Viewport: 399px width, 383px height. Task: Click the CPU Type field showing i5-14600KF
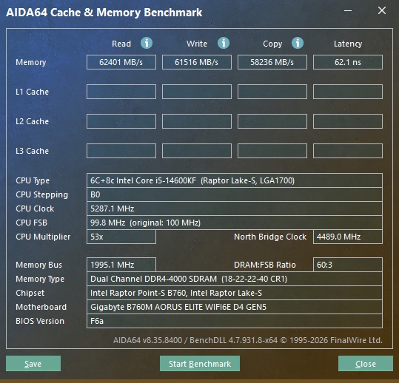click(235, 180)
